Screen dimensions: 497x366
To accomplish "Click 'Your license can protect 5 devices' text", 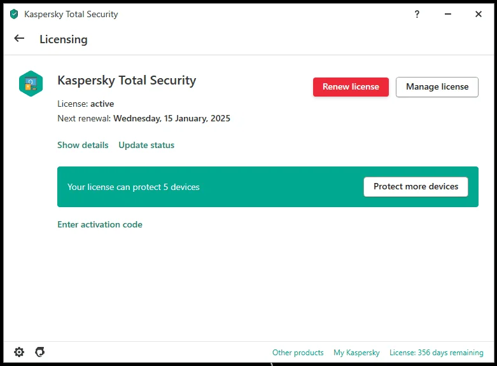I will click(x=134, y=187).
